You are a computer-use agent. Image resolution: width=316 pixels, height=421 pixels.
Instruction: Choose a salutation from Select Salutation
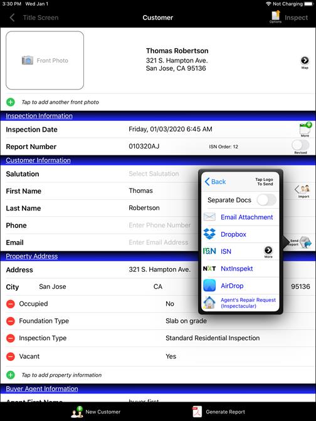point(154,174)
